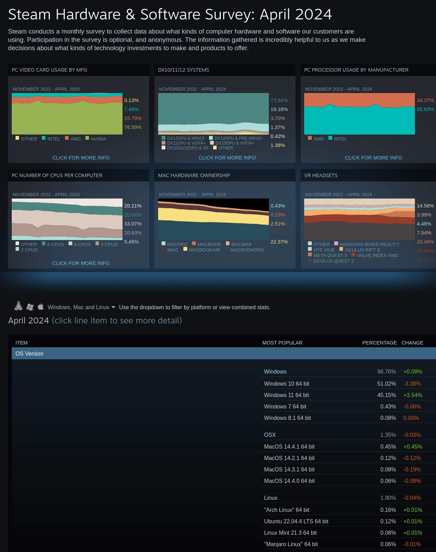Image resolution: width=436 pixels, height=552 pixels.
Task: Click the MACBOOKAIR legend swatch
Action: pos(185,249)
